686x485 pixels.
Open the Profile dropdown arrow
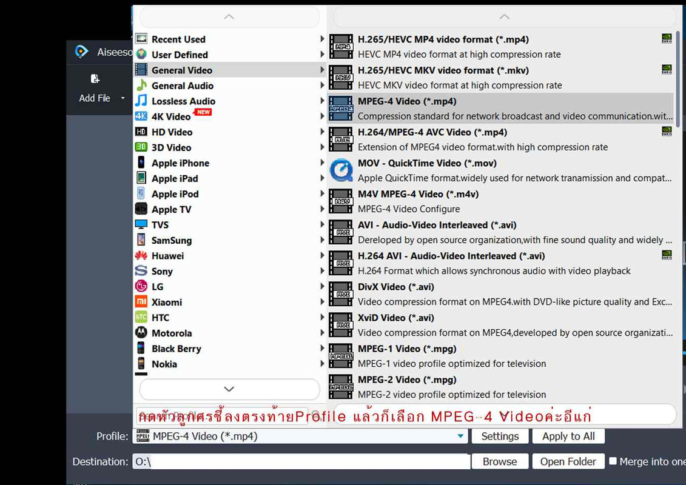460,436
